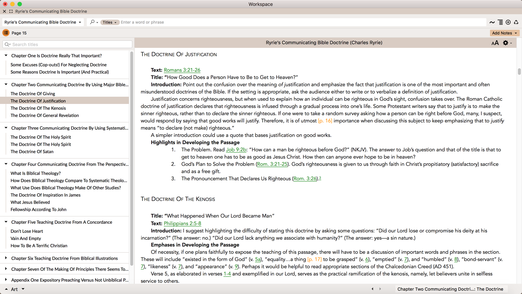
Task: Click the magnifier in the Search titles box
Action: click(x=8, y=45)
